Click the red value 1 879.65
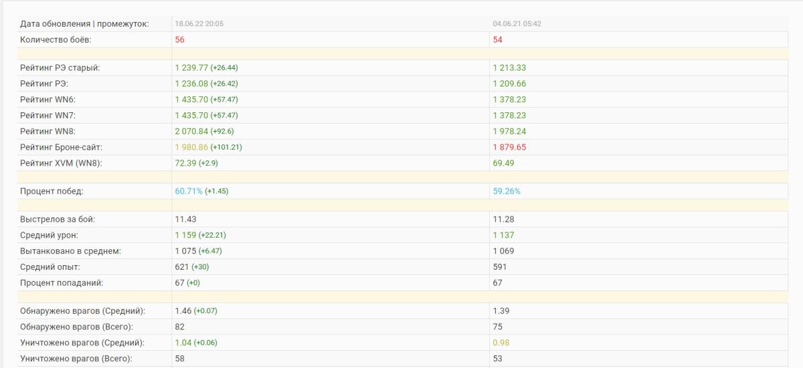803x368 pixels. 509,148
